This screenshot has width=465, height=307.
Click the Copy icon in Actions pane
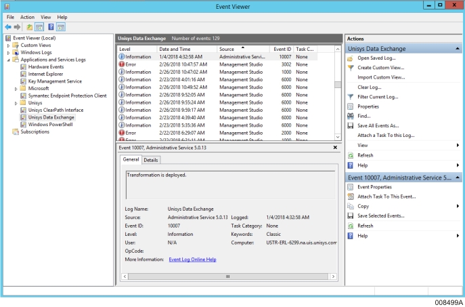(350, 206)
